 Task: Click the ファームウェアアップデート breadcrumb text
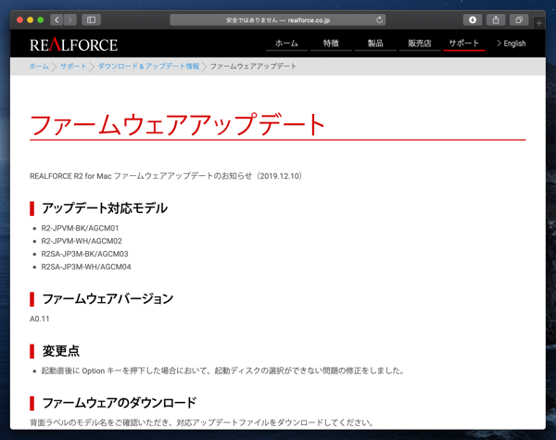tap(253, 67)
